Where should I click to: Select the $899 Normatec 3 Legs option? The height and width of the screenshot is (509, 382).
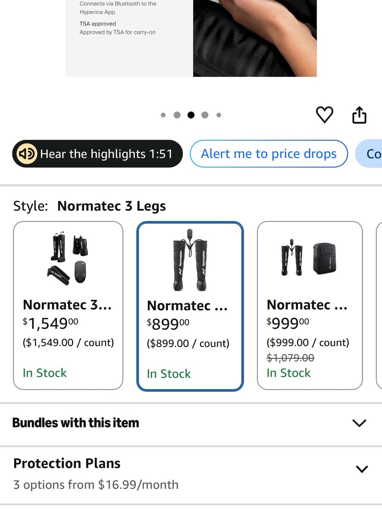click(190, 306)
